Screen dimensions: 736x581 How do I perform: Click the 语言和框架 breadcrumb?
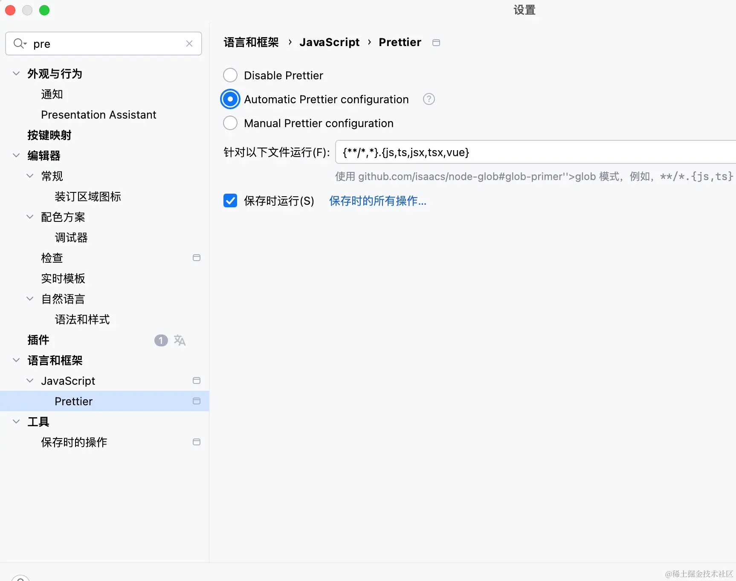(251, 42)
